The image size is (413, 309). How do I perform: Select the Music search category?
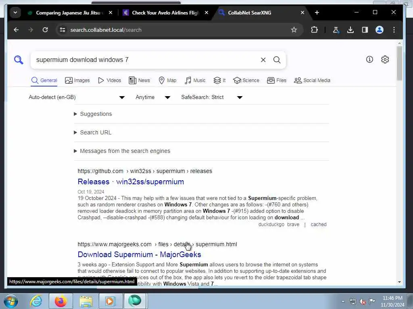pos(195,80)
